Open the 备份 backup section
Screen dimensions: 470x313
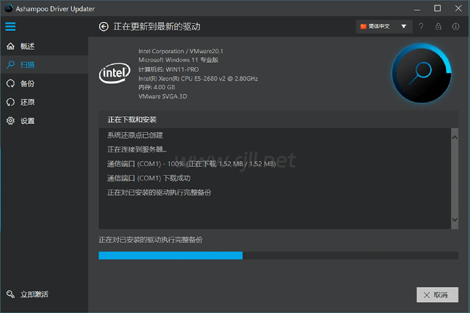pyautogui.click(x=27, y=84)
